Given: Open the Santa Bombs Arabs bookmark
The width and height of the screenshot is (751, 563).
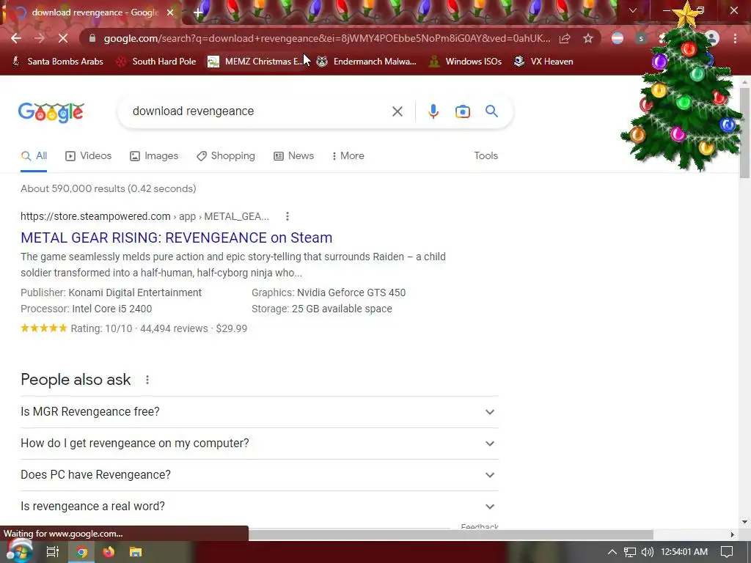Looking at the screenshot, I should pyautogui.click(x=57, y=62).
